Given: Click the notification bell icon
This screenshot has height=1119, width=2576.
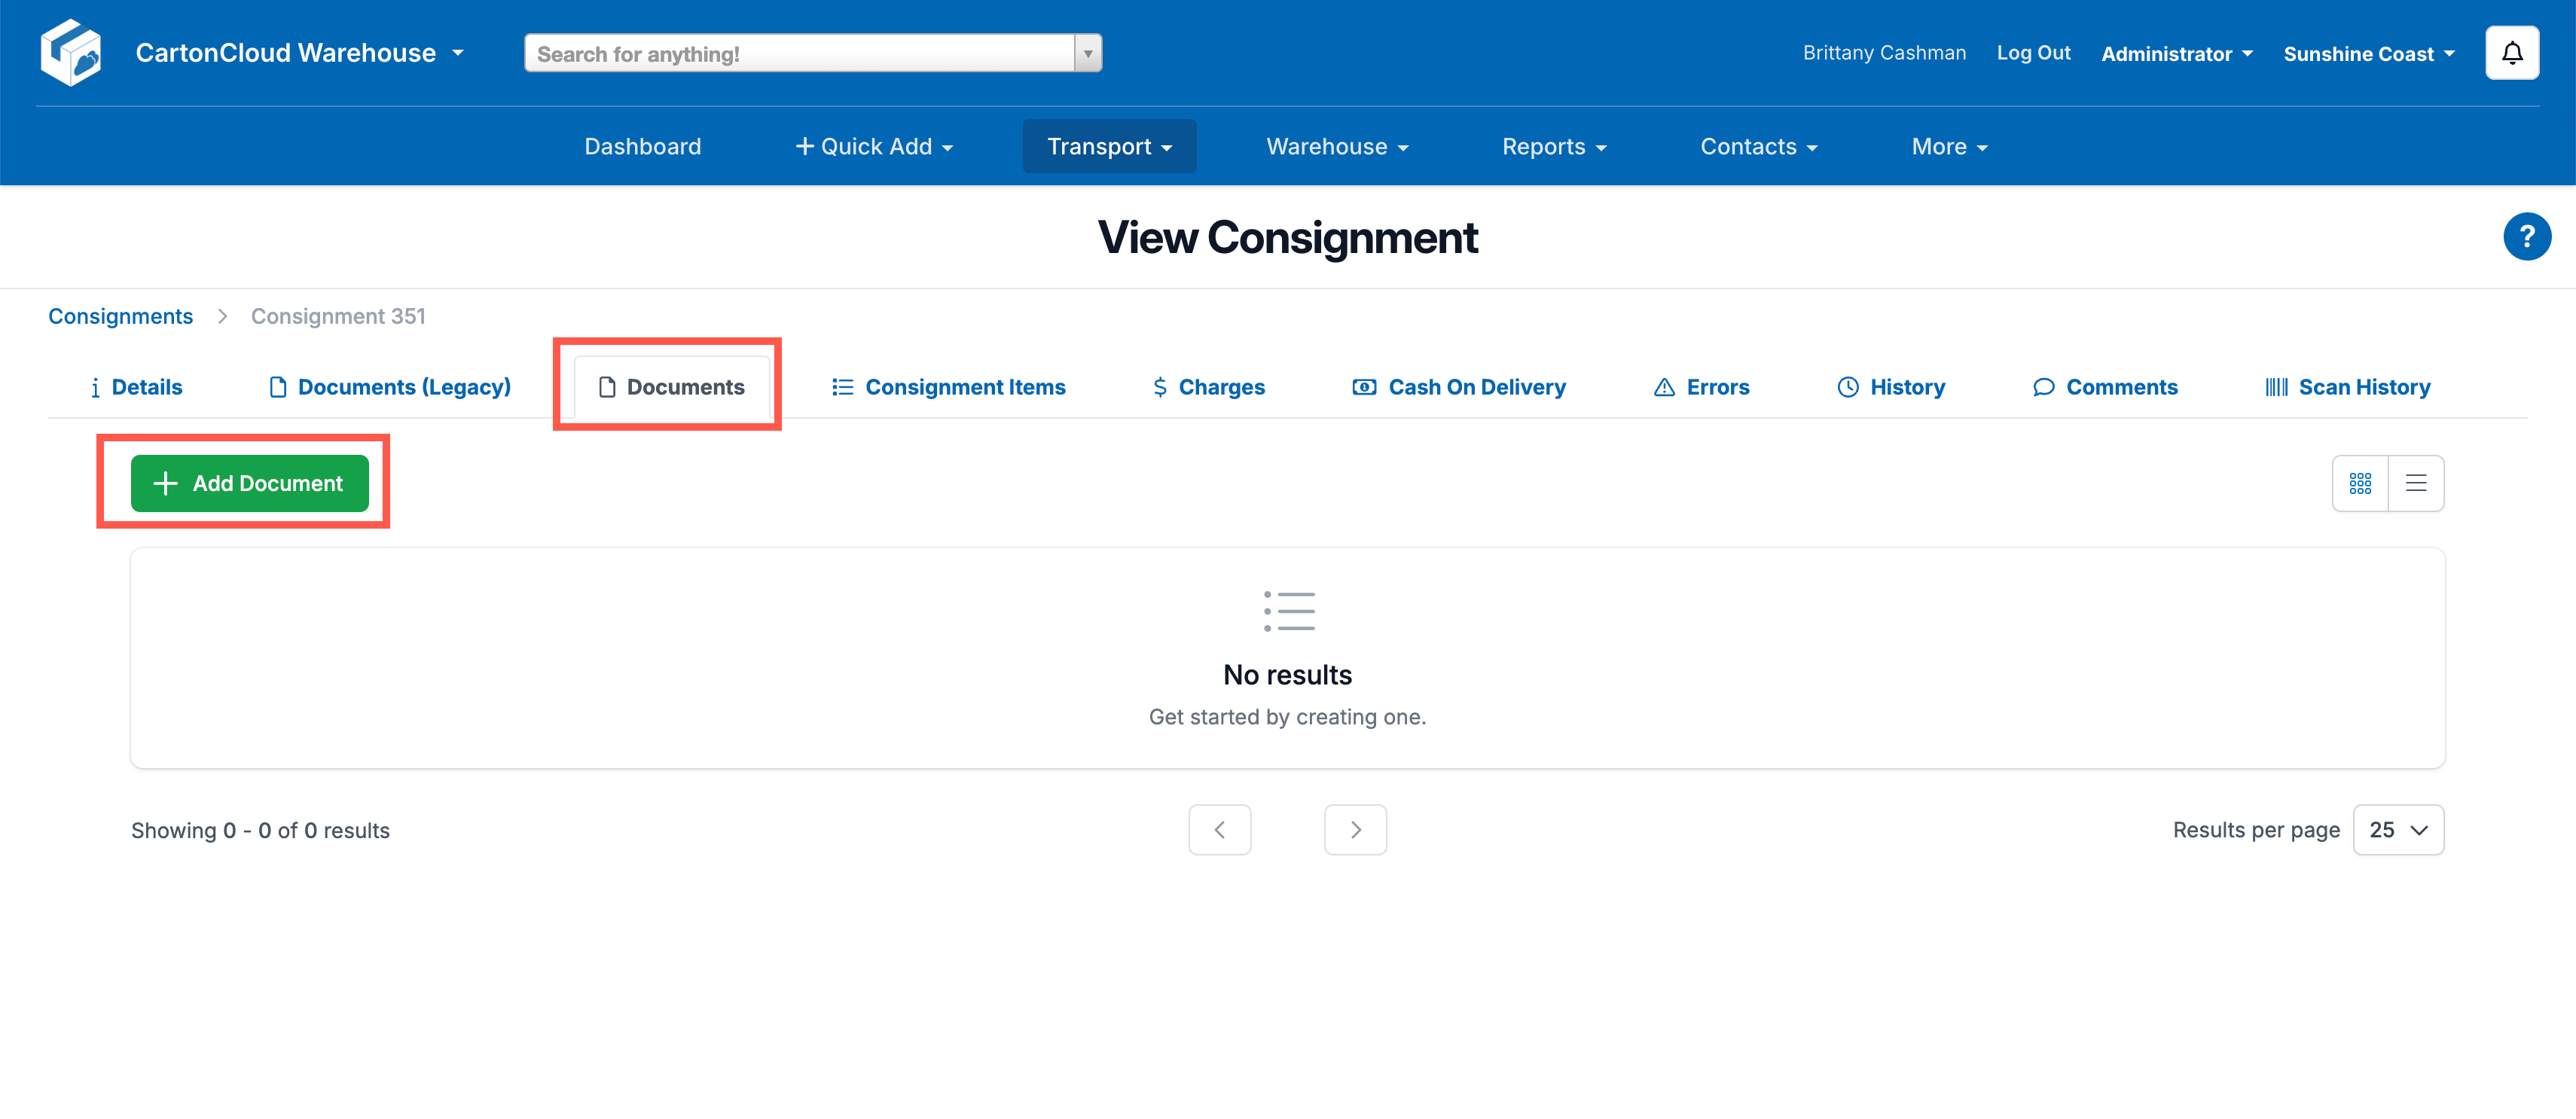Looking at the screenshot, I should pos(2511,53).
